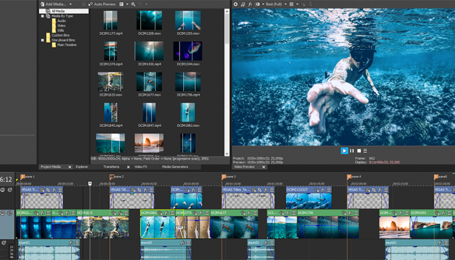This screenshot has height=260, width=455.
Task: Open the Views dropdown arrow in media toolbar
Action: pos(127,4)
